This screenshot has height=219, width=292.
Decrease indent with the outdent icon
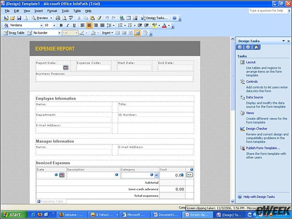coord(140,26)
